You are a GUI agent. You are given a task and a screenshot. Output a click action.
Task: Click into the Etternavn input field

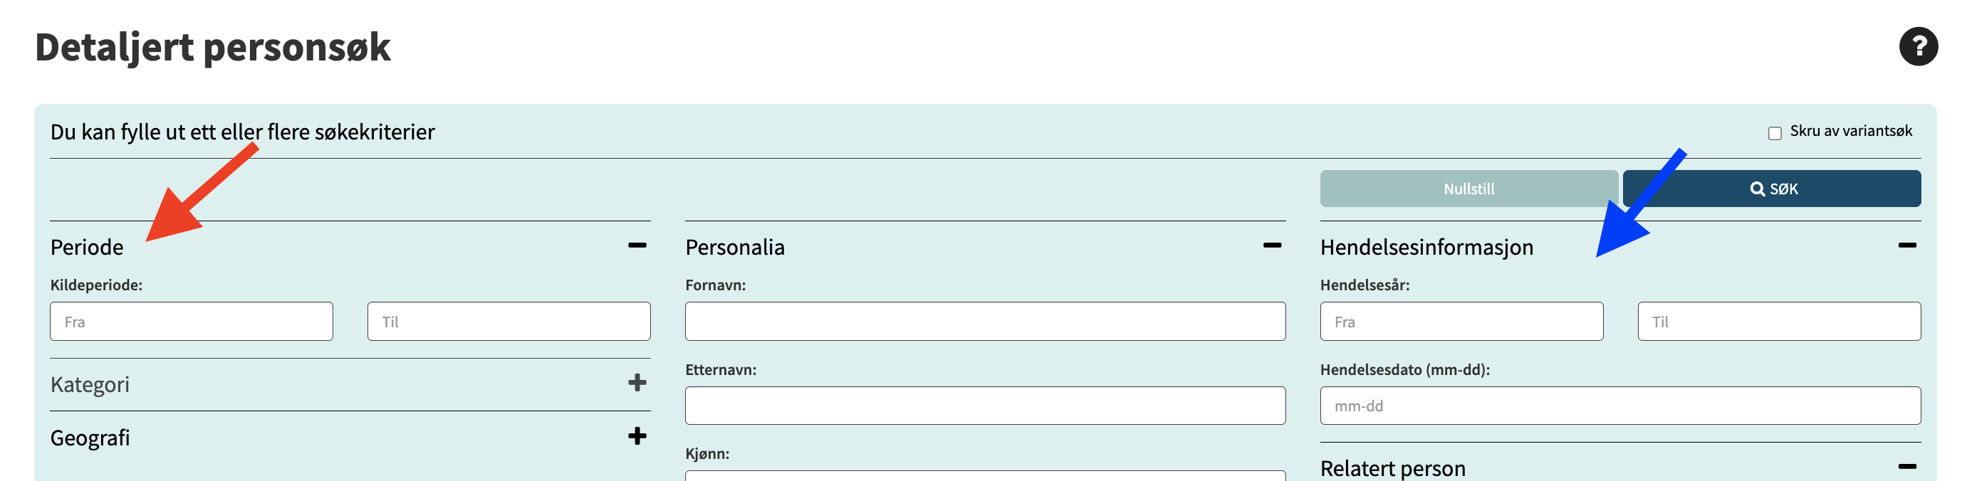pos(985,406)
